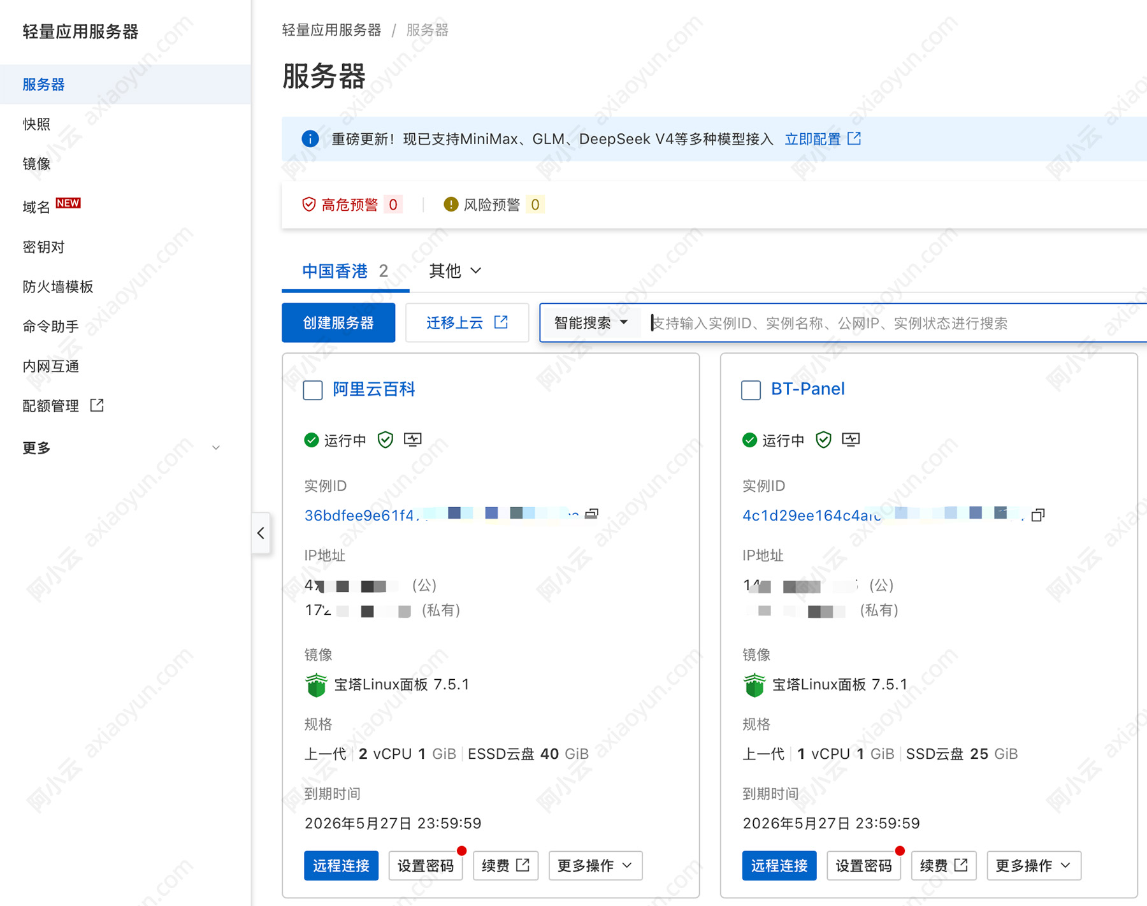Click 立即配置 link in banner
1147x906 pixels.
(812, 139)
